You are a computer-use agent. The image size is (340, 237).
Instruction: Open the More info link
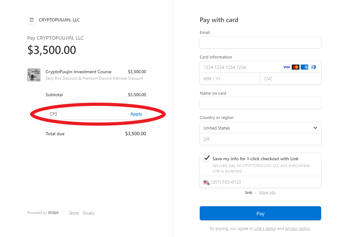point(267,193)
